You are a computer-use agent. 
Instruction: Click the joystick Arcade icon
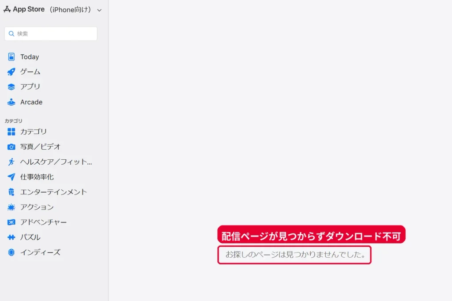pos(11,102)
